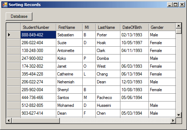Click the vertical scrollbar up arrow
Screen dimensions: 187x130
point(179,26)
